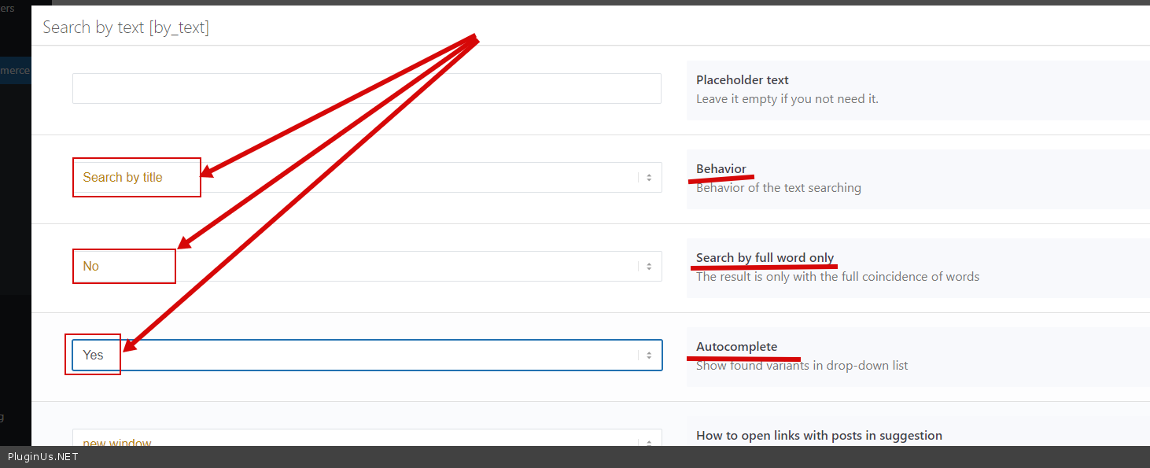Click the 'Search by text [by_text]' dialog title
Image resolution: width=1150 pixels, height=468 pixels.
pos(126,28)
